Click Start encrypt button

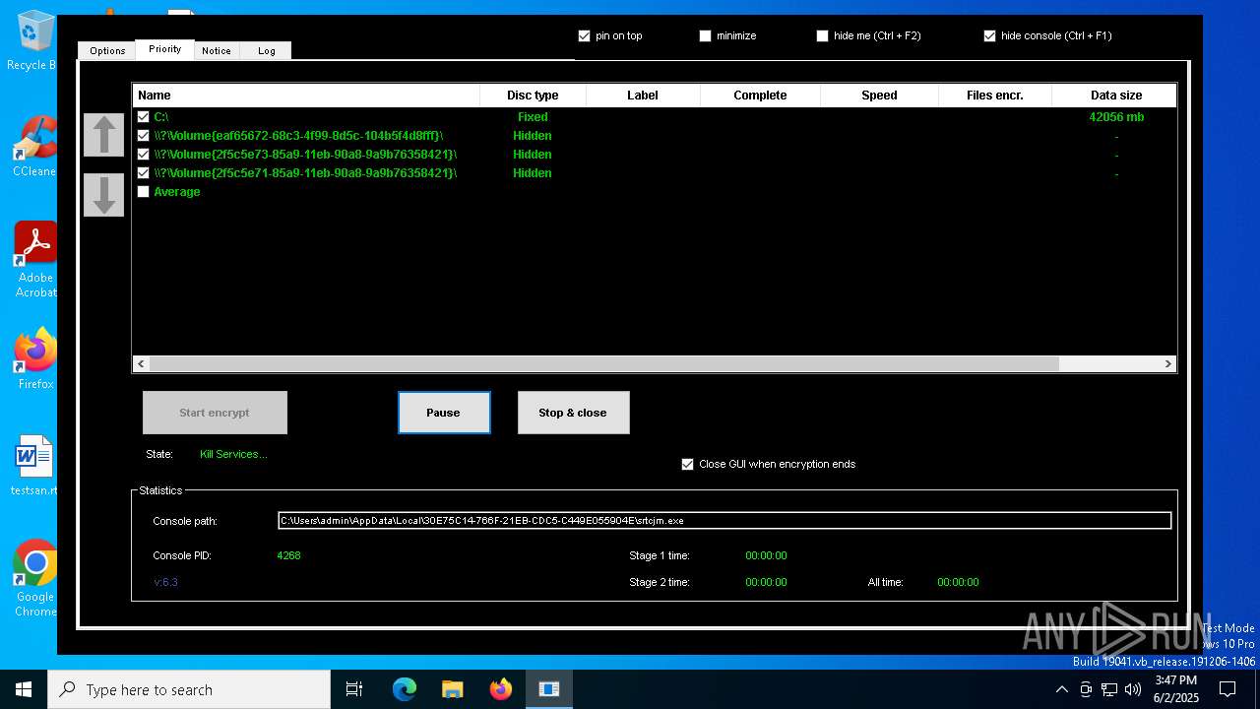point(215,413)
